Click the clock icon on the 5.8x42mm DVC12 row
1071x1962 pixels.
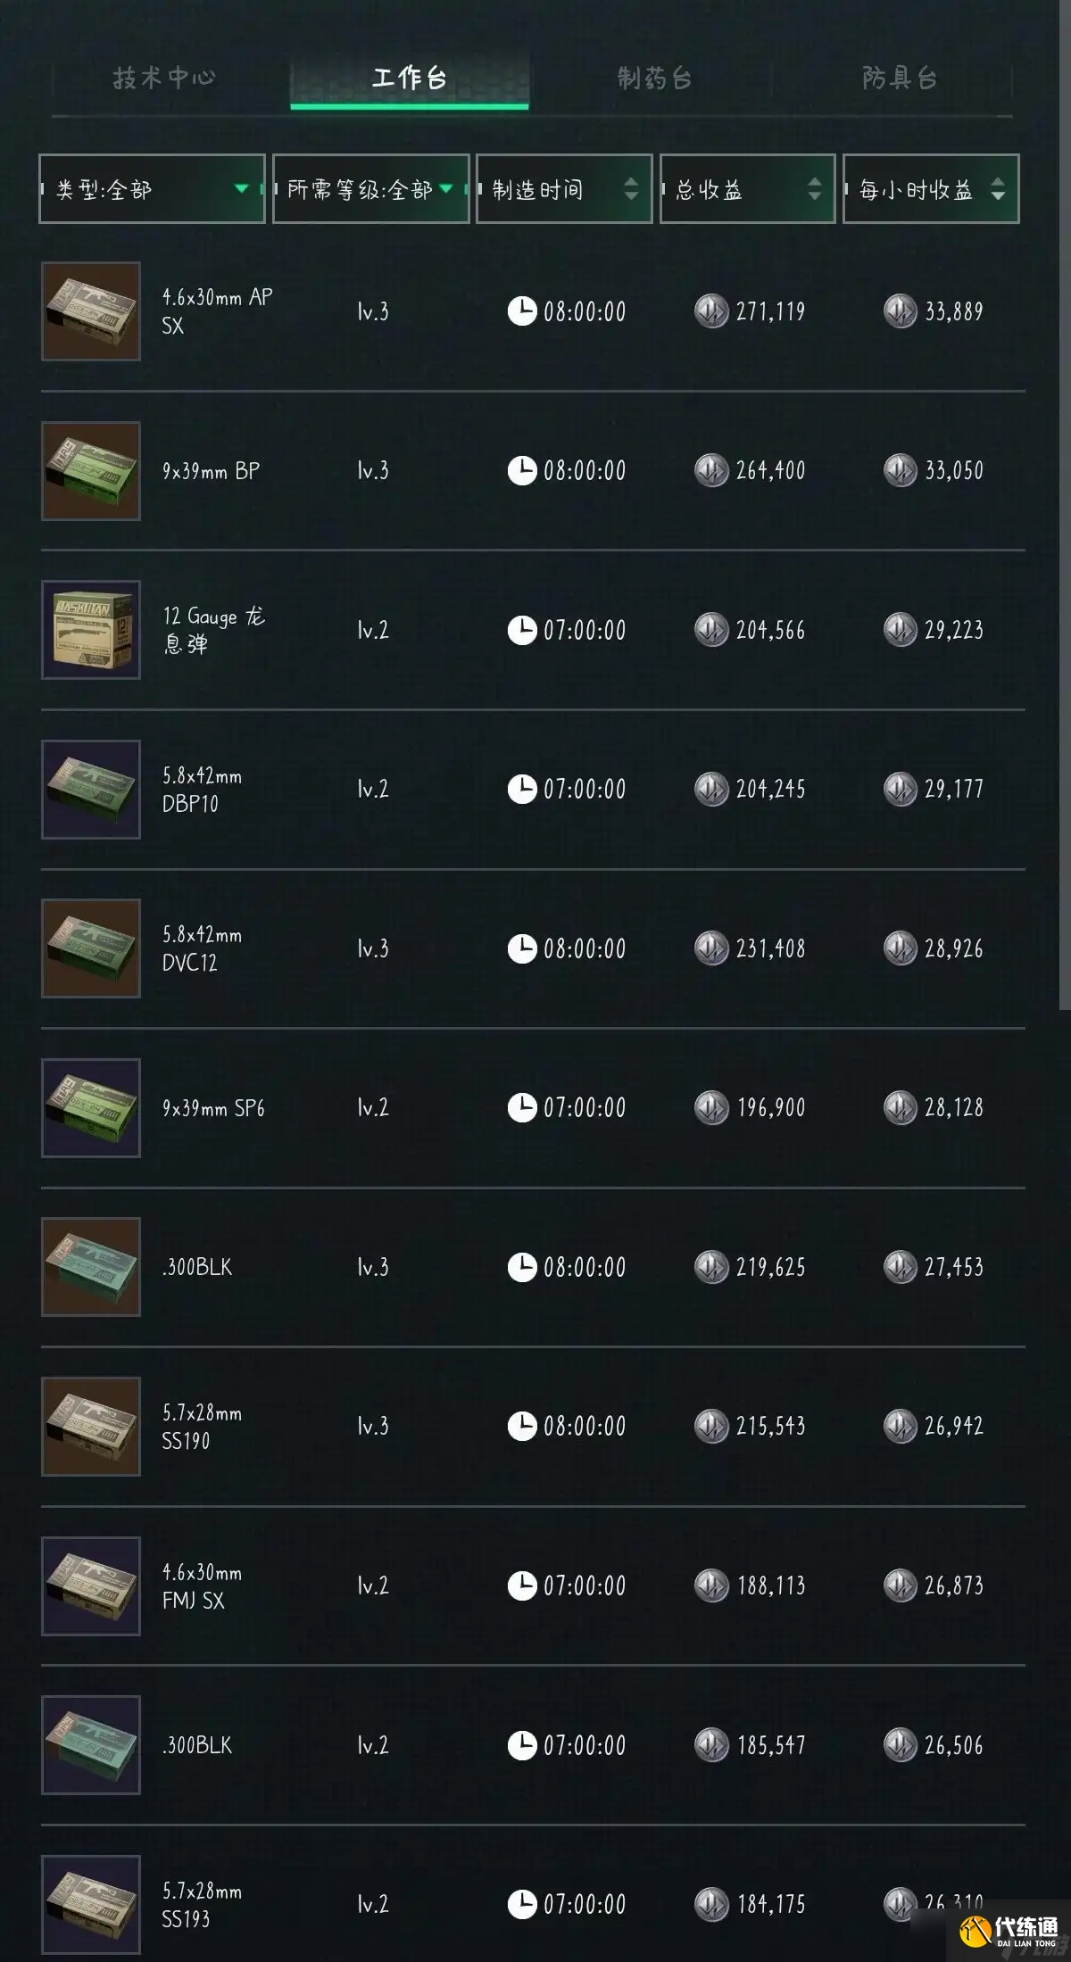522,948
